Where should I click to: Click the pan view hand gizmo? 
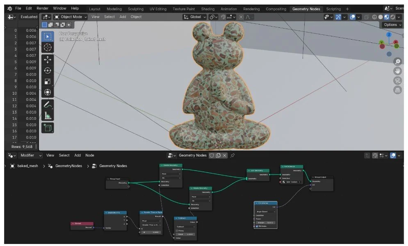point(397,71)
